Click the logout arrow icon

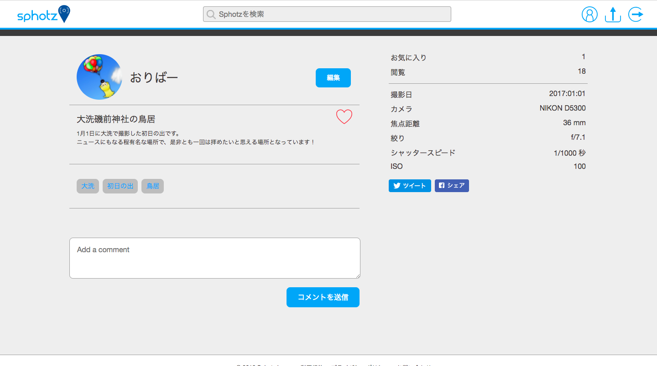[x=636, y=14]
